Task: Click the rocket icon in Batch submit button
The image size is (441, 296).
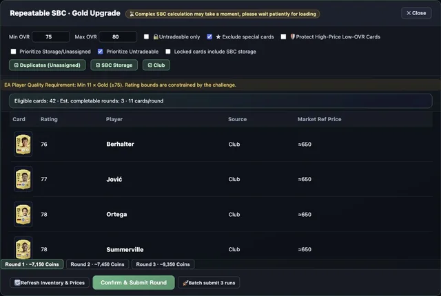Action: click(185, 283)
